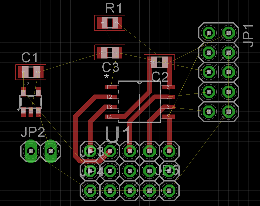
Task: Click pad 1 in the JP3 header row
Action: click(169, 151)
